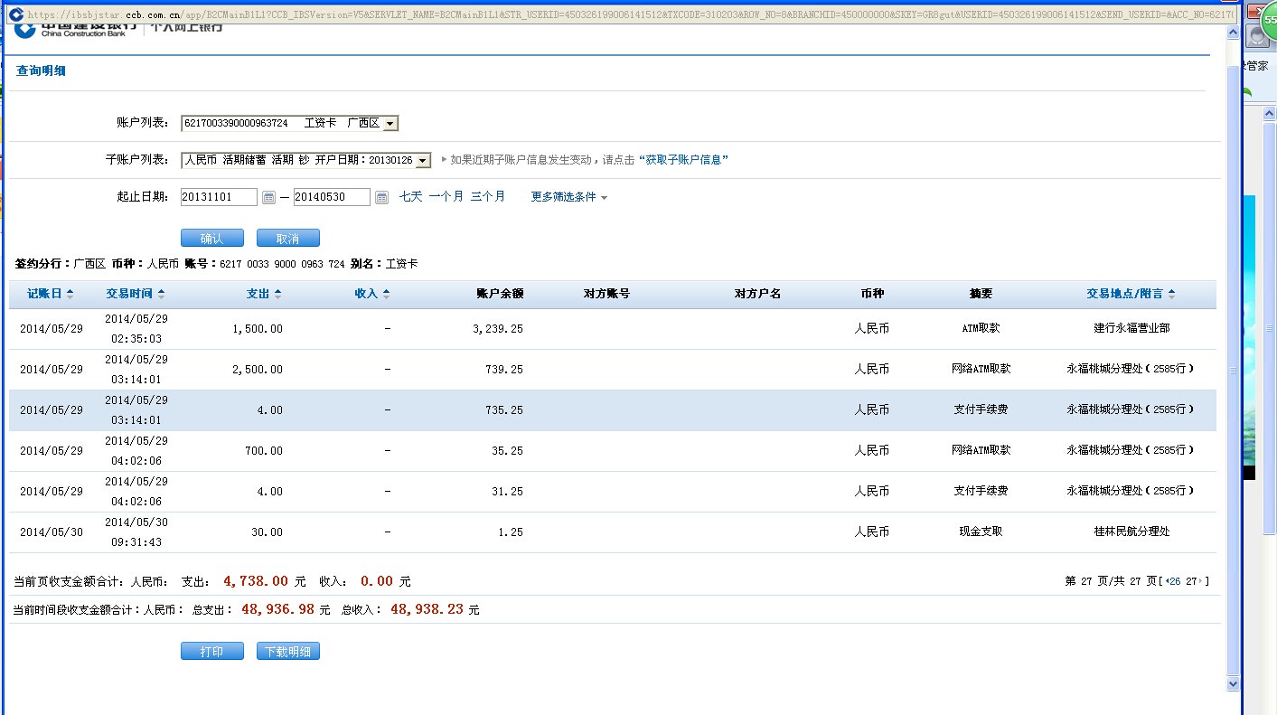Click the 打印 print button
Viewport: 1277px width, 715px height.
(x=211, y=652)
